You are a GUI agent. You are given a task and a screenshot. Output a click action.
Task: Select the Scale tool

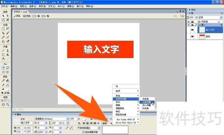[x=3, y=20]
